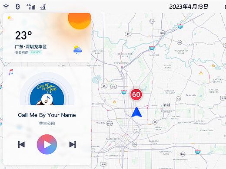Skip to next track

(x=73, y=144)
